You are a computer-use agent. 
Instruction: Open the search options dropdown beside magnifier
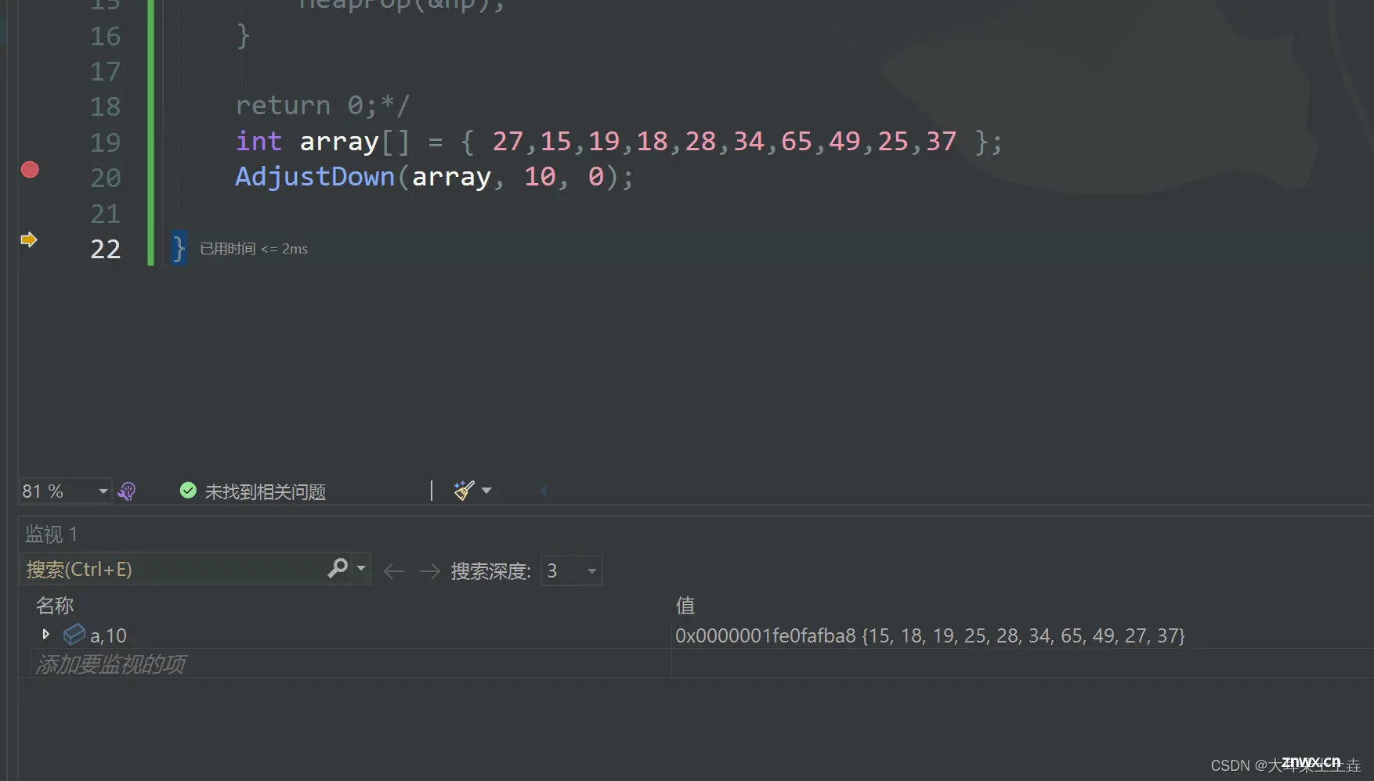click(x=361, y=568)
